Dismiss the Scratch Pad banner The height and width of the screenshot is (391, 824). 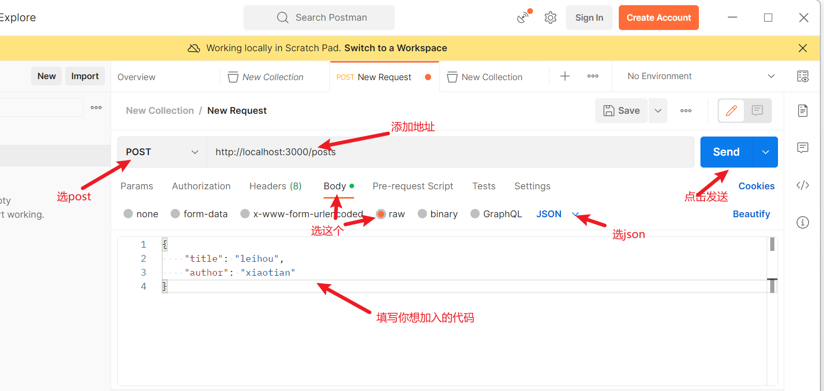[x=803, y=48]
